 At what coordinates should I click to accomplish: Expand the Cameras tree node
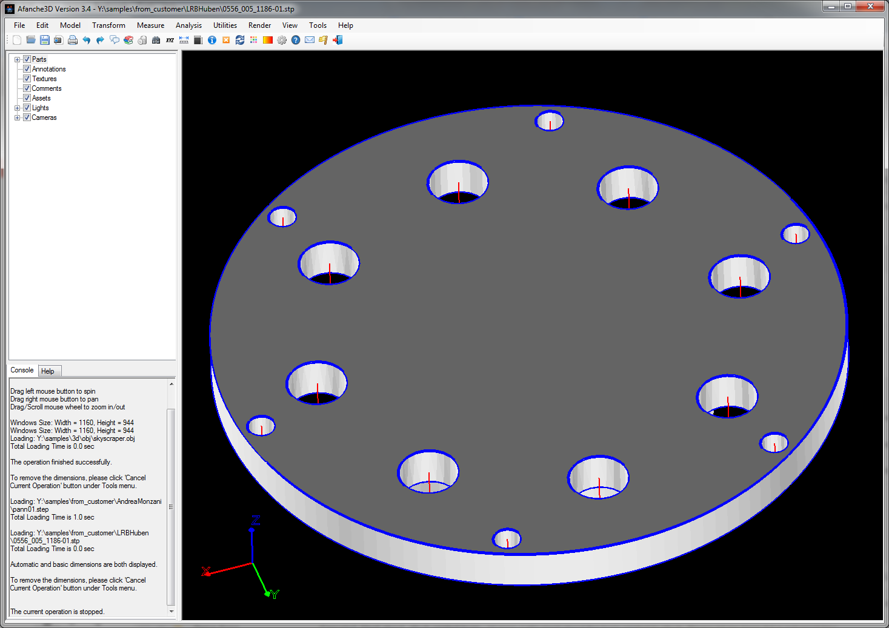pos(18,117)
